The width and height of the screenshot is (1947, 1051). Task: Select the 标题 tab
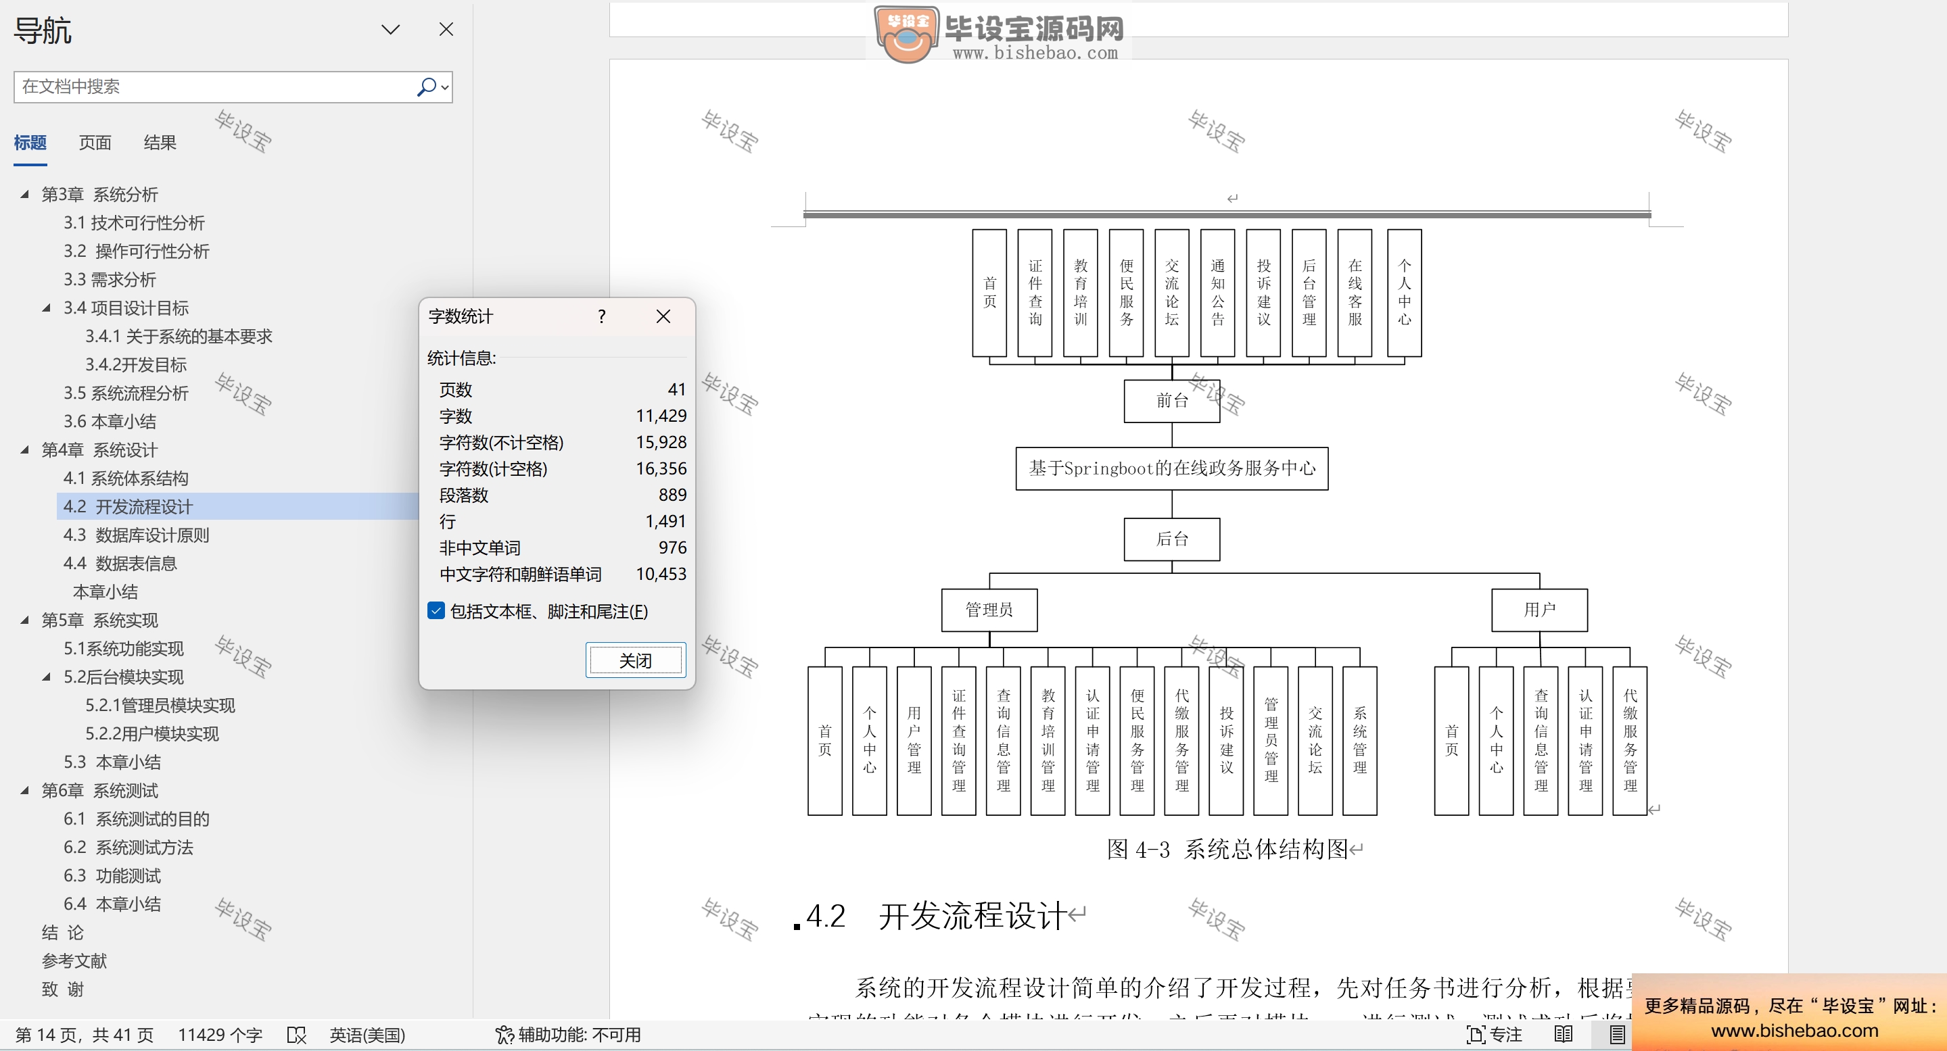pyautogui.click(x=30, y=143)
